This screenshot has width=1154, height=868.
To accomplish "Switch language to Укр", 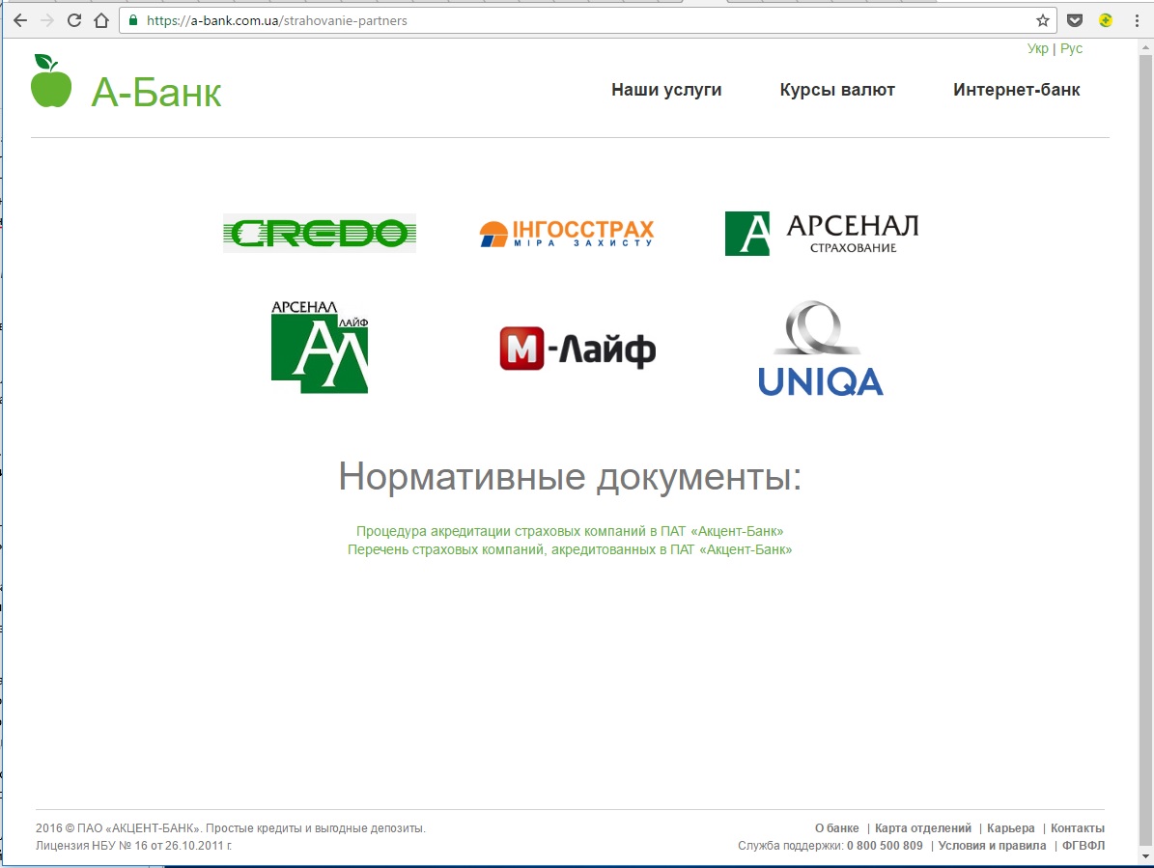I will [x=1038, y=48].
